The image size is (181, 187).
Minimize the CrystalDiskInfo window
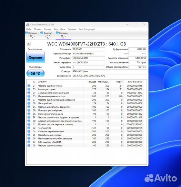128,25
